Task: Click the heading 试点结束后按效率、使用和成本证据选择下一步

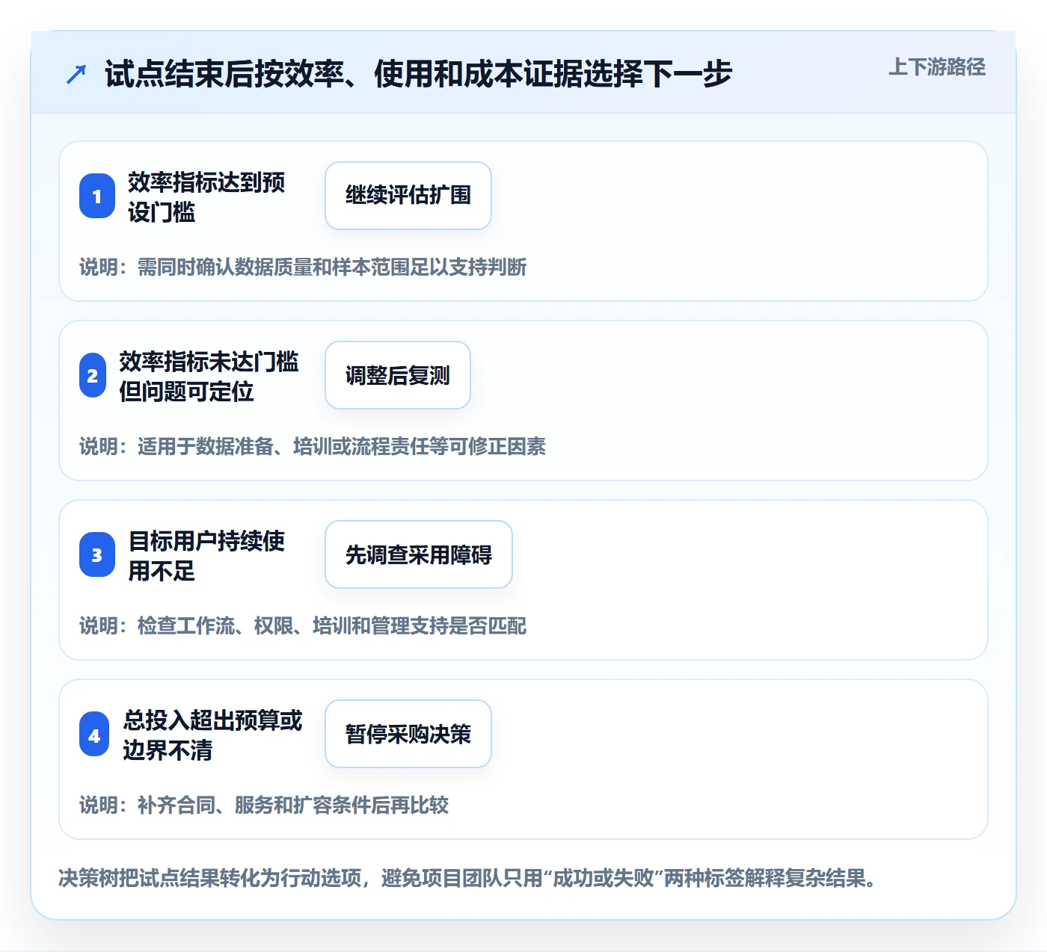Action: click(x=418, y=74)
